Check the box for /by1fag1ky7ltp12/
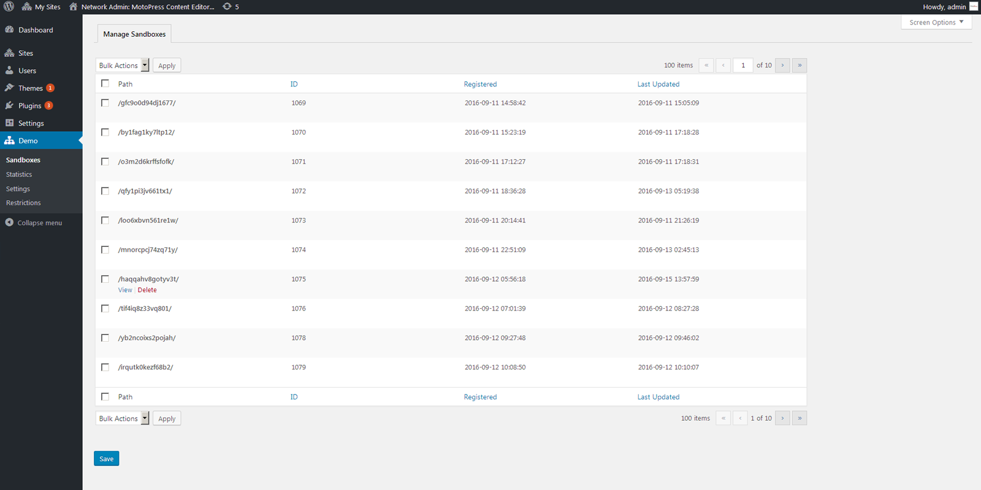The image size is (981, 490). click(x=105, y=132)
